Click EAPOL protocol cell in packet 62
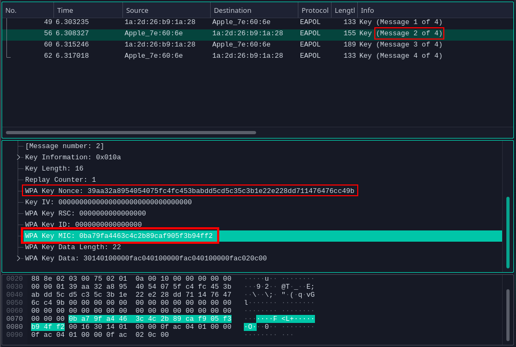The image size is (516, 347). 310,56
